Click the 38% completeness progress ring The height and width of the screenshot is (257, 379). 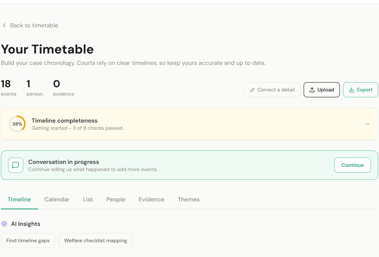click(x=17, y=124)
